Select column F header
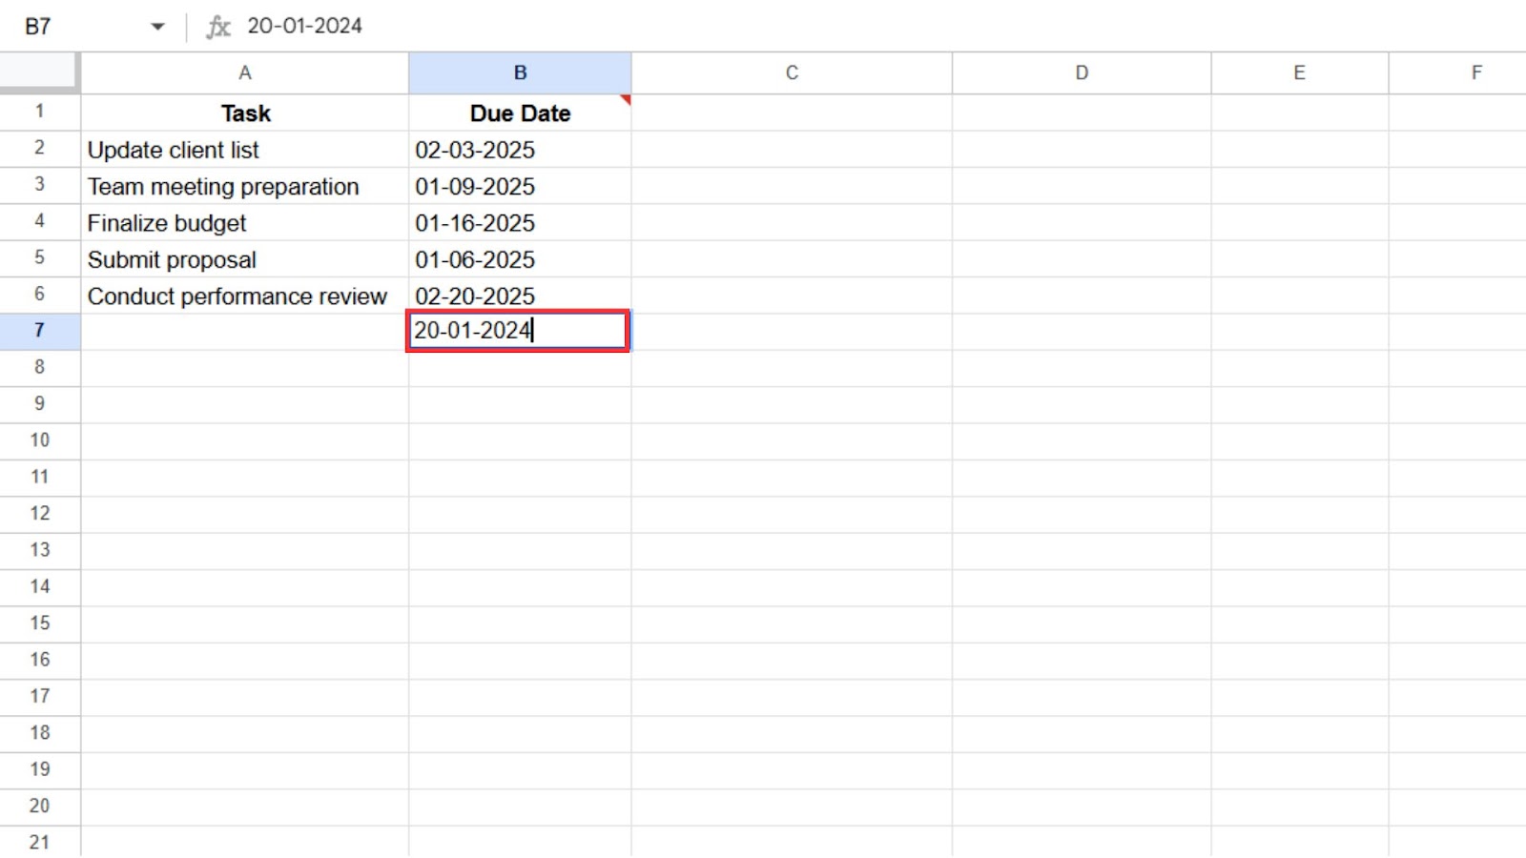This screenshot has width=1526, height=858. click(x=1475, y=71)
